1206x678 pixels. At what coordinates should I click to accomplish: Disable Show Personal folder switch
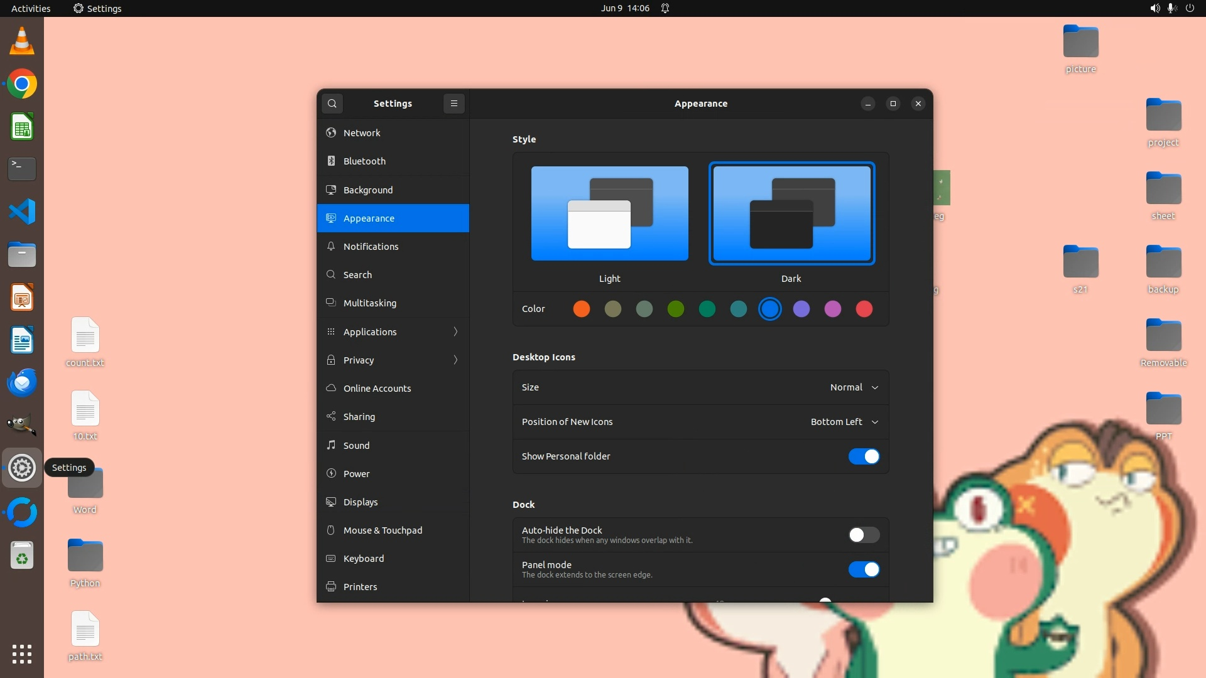[864, 456]
